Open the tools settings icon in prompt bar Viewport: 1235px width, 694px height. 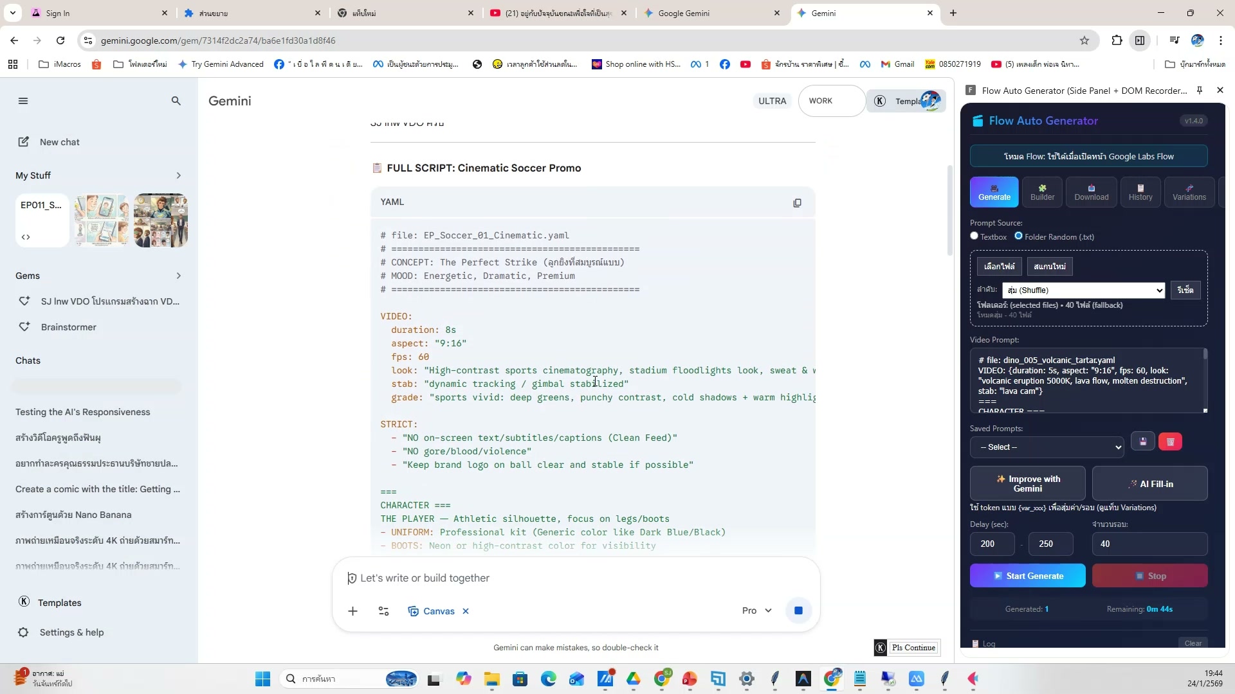coord(383,611)
